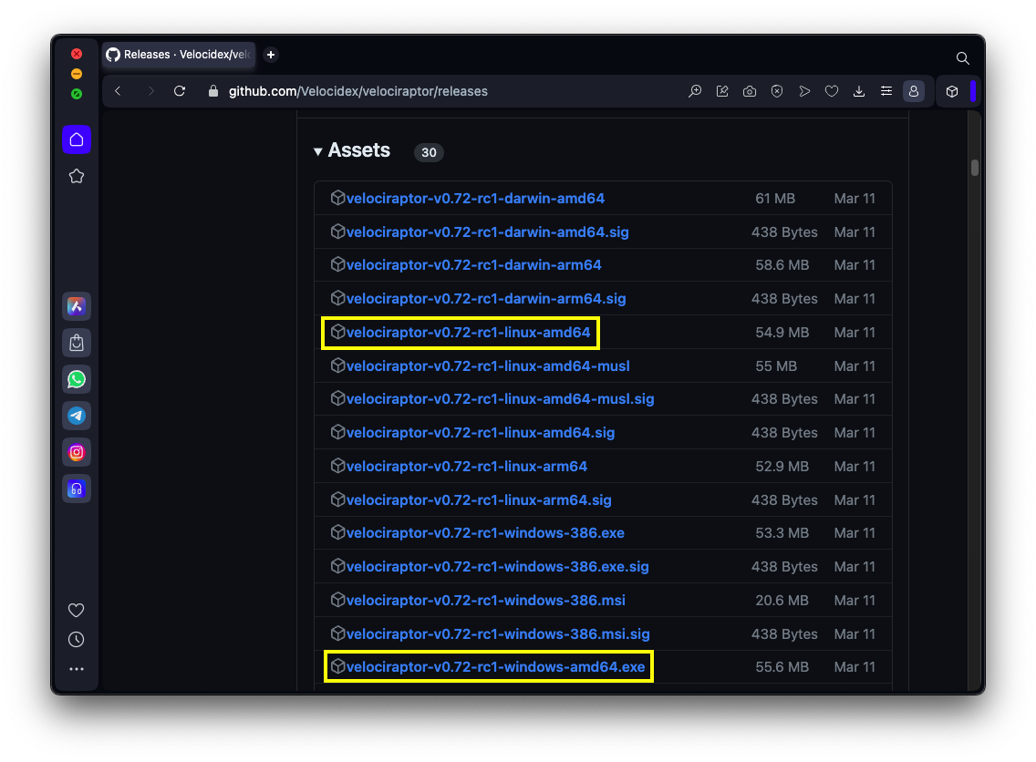Download velociraptor-v0.72-rc1-linux-amd64-musl.sig
The height and width of the screenshot is (762, 1036).
coord(500,399)
